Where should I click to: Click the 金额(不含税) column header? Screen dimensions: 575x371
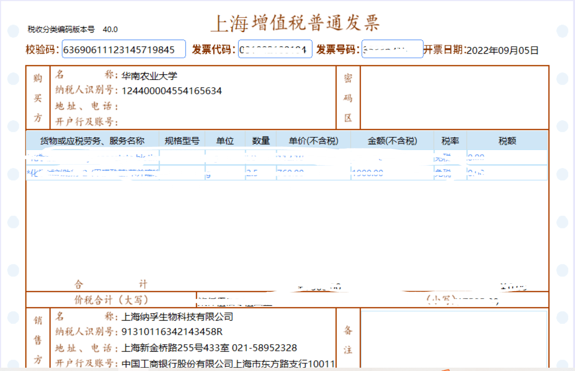392,141
